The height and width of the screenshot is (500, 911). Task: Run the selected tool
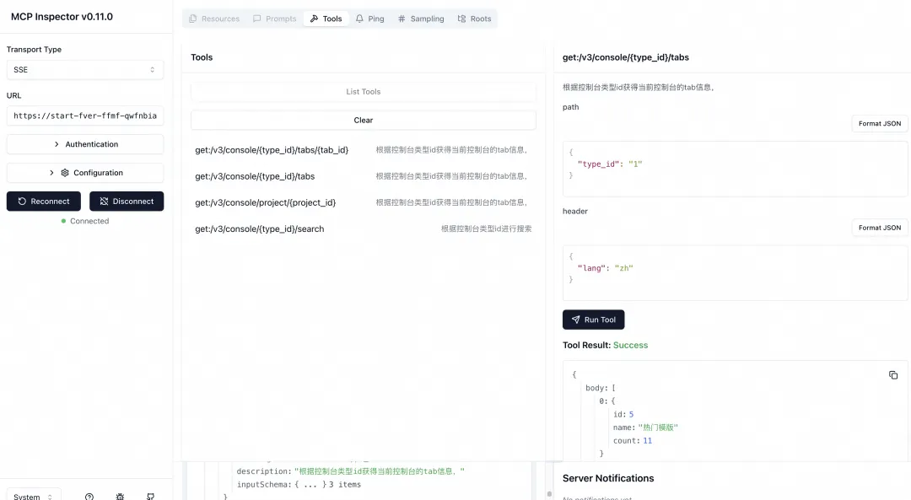pyautogui.click(x=593, y=320)
